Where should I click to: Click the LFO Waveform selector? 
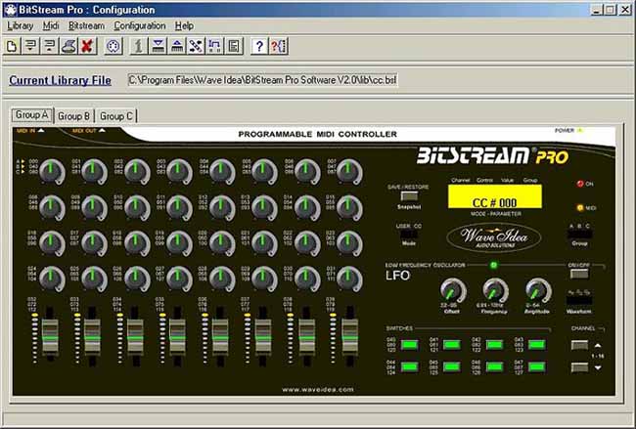pyautogui.click(x=579, y=301)
